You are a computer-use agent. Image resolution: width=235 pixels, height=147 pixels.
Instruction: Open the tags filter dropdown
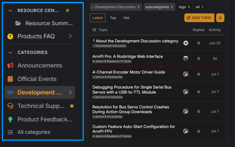pos(184,7)
